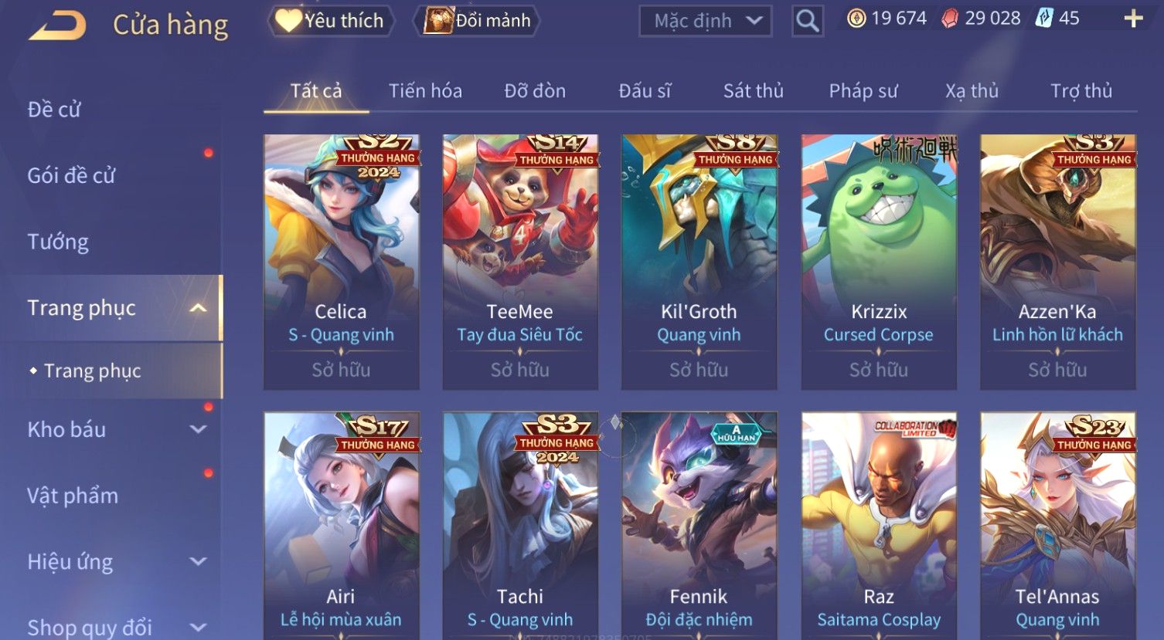This screenshot has height=640, width=1164.
Task: Tap the back arrow icon beside Cửa hàng
Action: click(x=57, y=25)
